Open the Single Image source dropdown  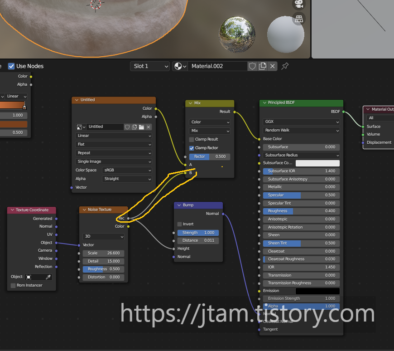pyautogui.click(x=114, y=161)
